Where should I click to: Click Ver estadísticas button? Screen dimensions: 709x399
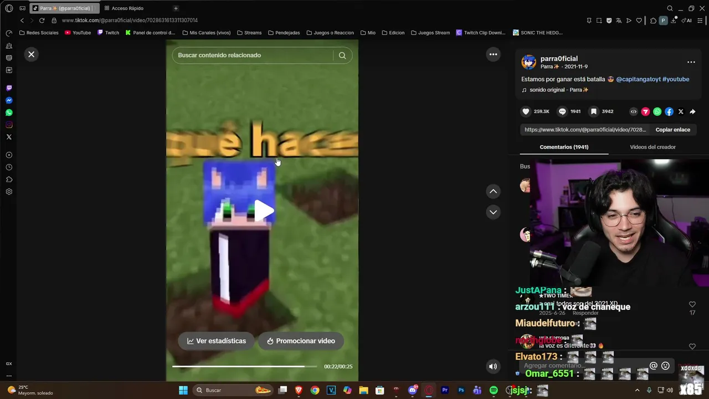[216, 341]
